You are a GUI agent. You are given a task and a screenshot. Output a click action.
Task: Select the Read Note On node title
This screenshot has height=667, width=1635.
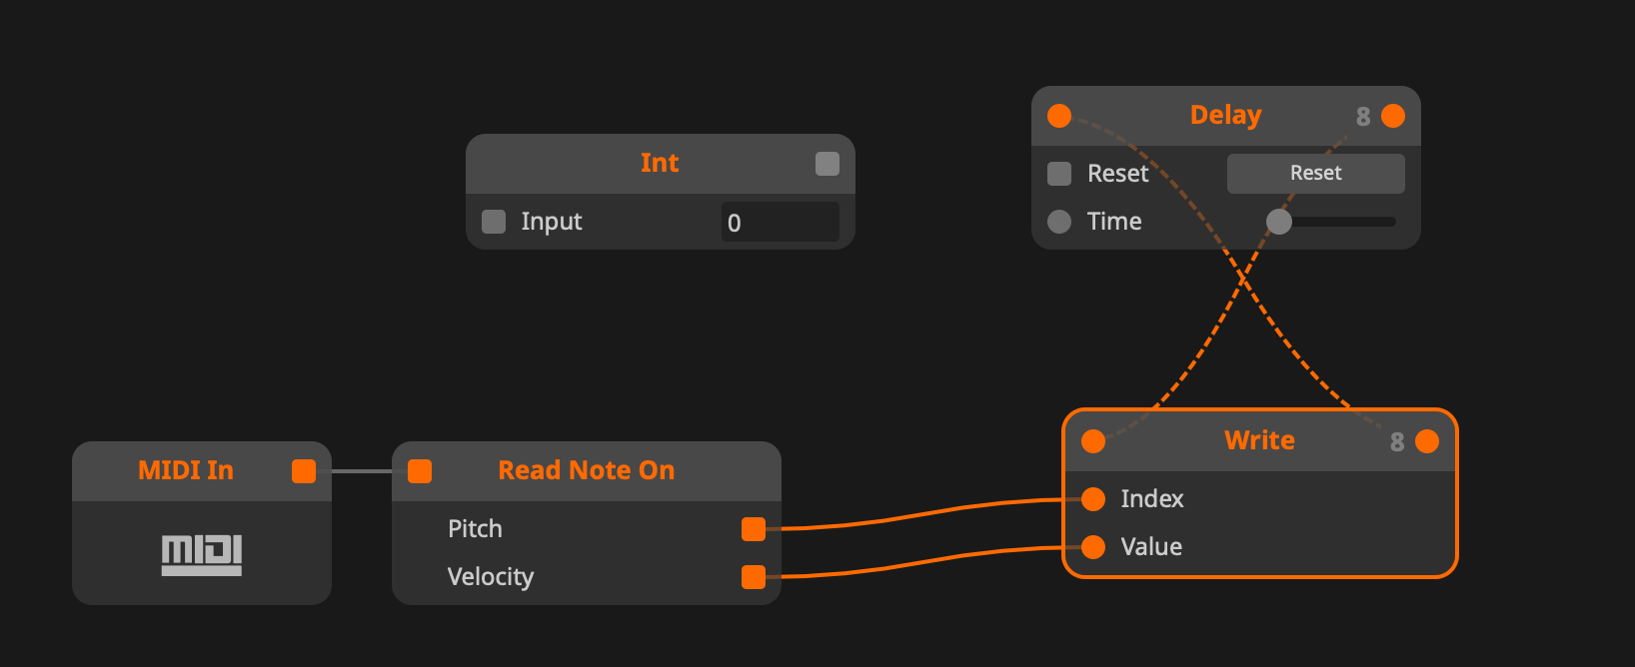coord(586,470)
